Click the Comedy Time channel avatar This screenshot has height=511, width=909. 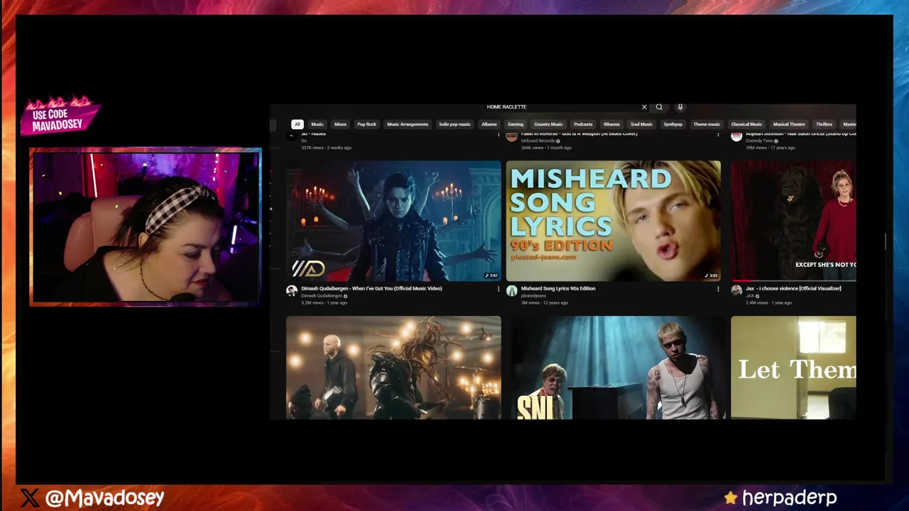[x=736, y=136]
